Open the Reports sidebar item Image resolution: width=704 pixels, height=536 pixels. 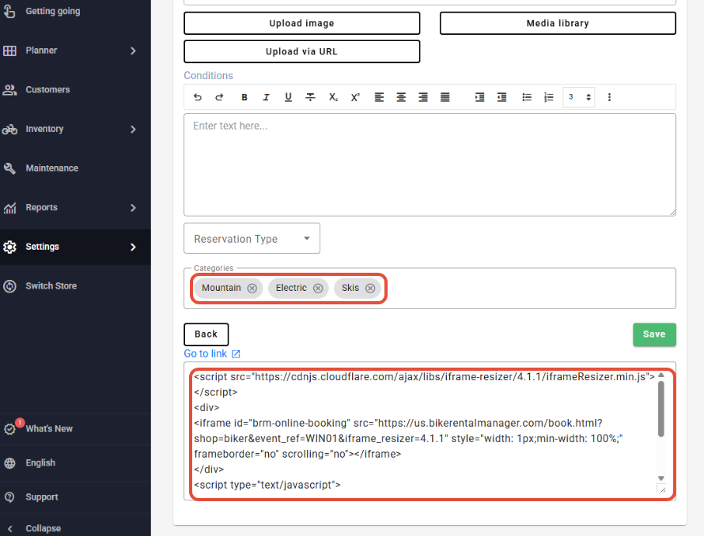pyautogui.click(x=41, y=207)
